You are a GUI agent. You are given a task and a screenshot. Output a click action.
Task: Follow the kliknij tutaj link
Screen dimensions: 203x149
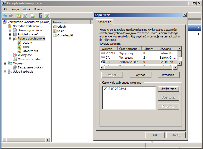tap(110, 40)
